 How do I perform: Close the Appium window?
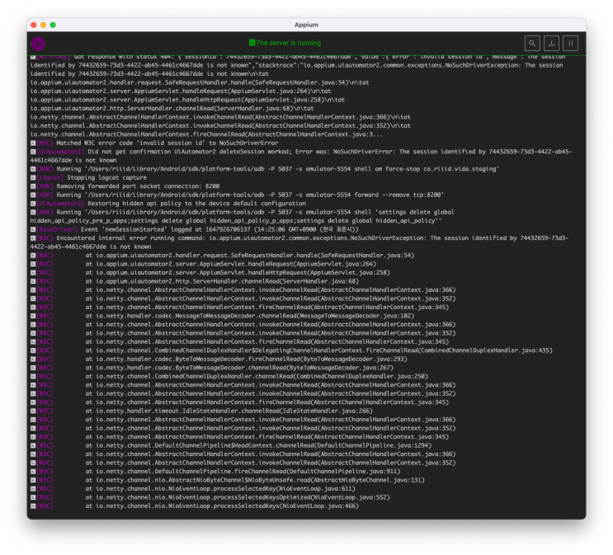coord(34,25)
